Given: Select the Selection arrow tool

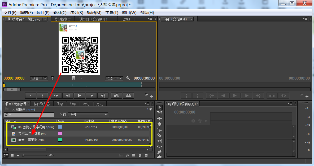Looking at the screenshot, I should [159, 108].
